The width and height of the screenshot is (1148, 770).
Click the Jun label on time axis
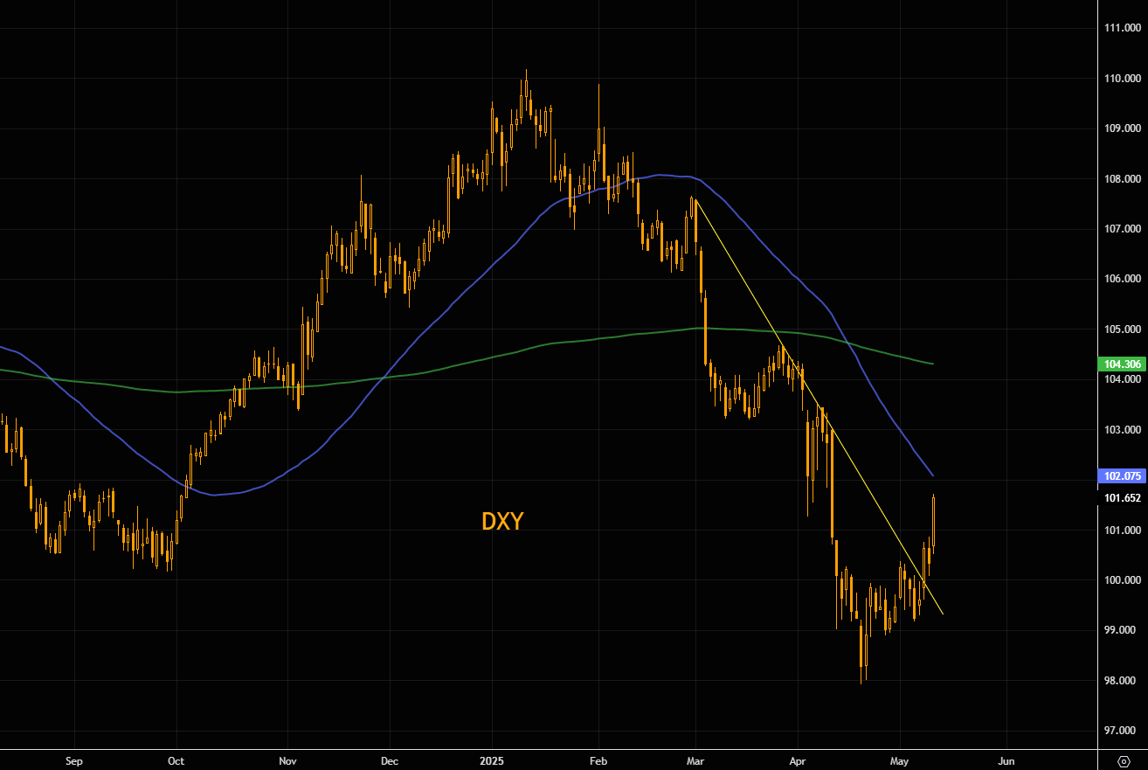coord(1006,761)
